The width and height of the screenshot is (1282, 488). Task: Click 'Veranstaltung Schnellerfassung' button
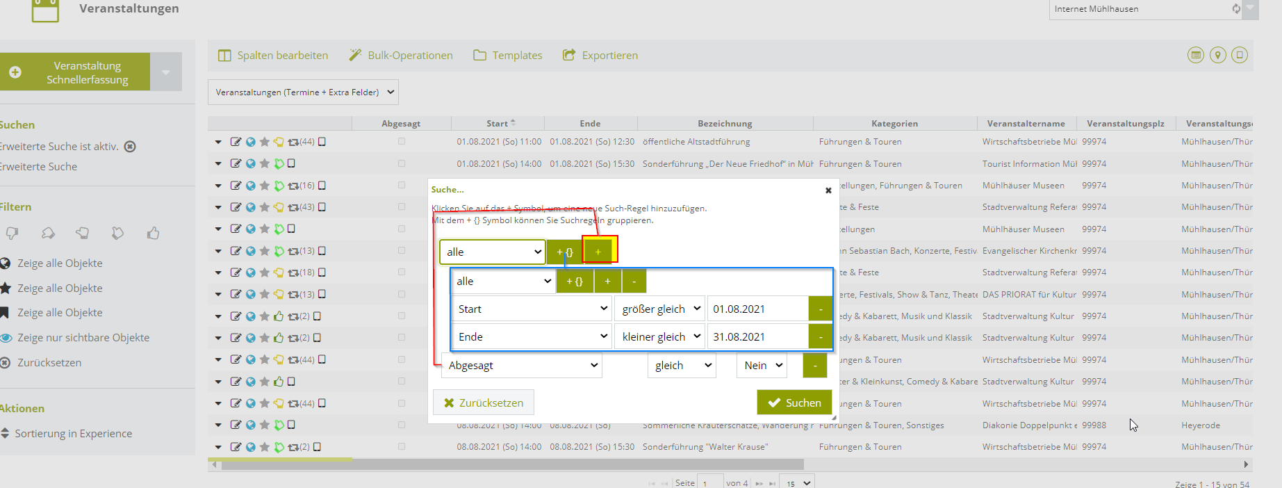click(75, 72)
